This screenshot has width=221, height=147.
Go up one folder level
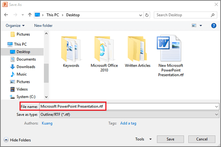(x=29, y=15)
